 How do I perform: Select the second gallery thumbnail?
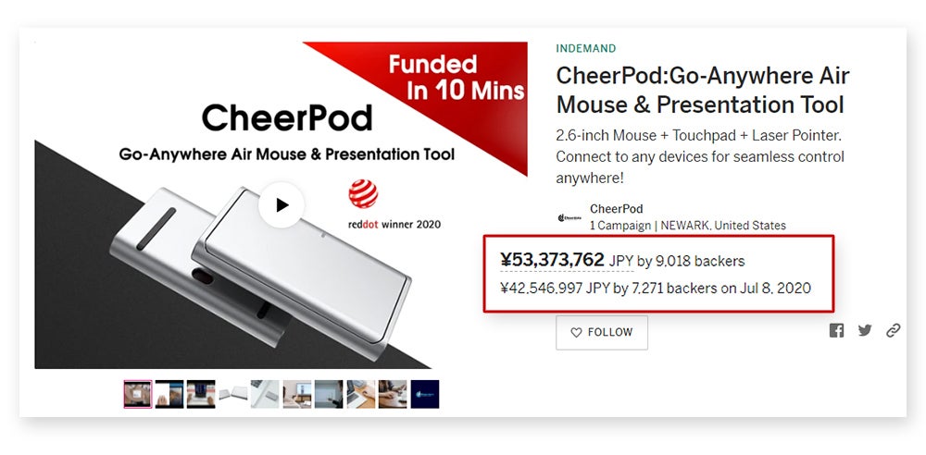(x=169, y=394)
